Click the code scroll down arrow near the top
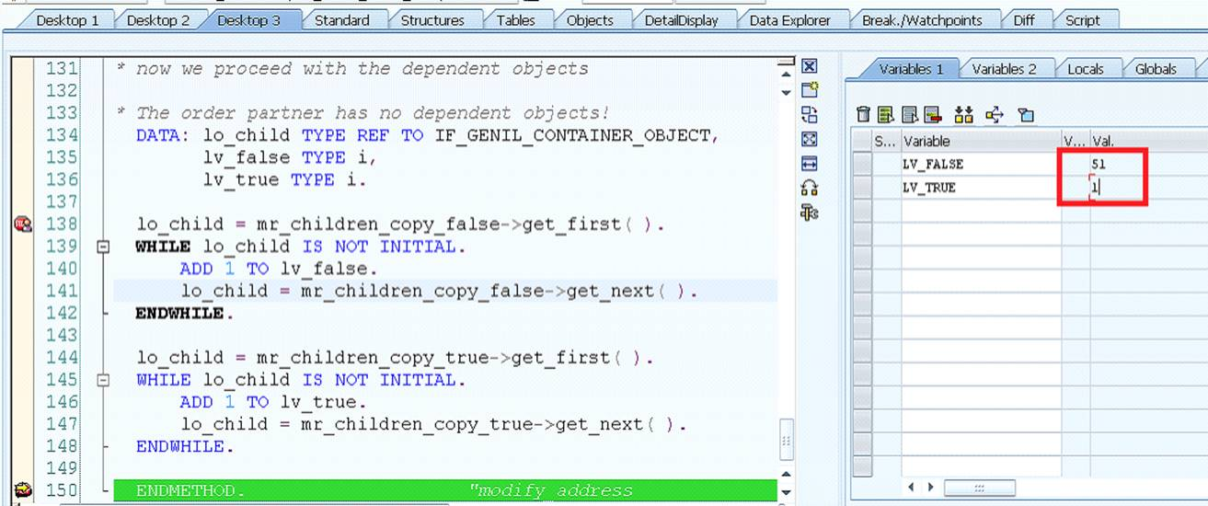Image resolution: width=1208 pixels, height=506 pixels. pos(786,92)
